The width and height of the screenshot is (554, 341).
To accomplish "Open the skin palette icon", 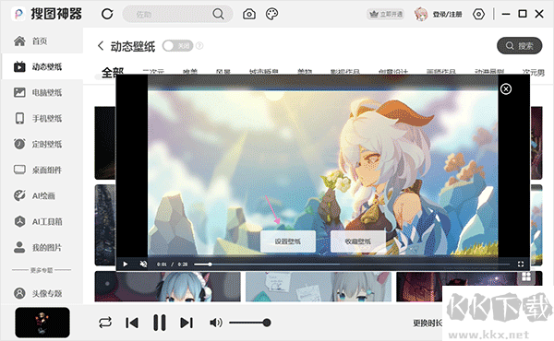I will click(x=271, y=14).
